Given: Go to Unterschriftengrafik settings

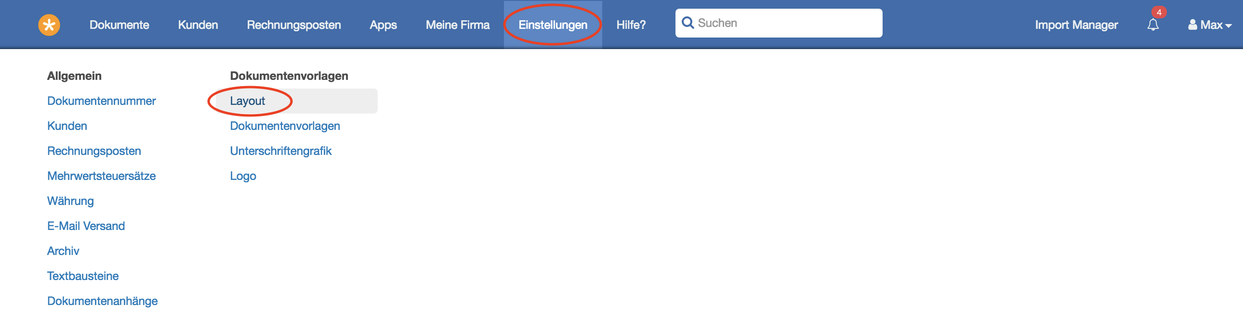Looking at the screenshot, I should point(280,151).
